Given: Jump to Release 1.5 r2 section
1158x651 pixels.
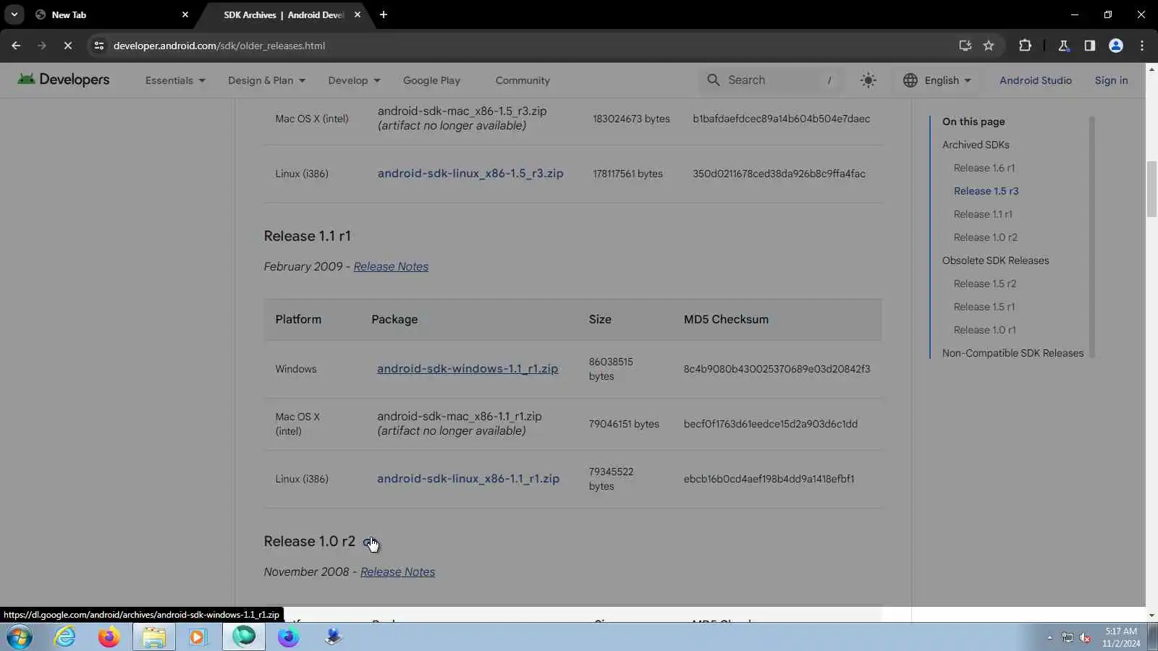Looking at the screenshot, I should pyautogui.click(x=984, y=284).
